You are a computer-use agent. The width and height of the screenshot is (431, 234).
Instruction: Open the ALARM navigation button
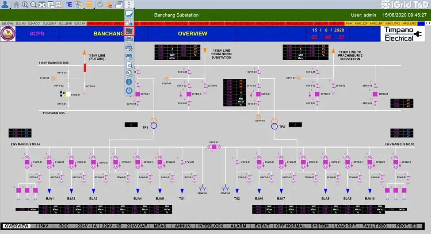(238, 226)
